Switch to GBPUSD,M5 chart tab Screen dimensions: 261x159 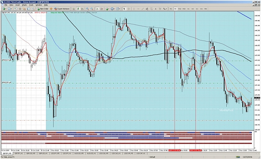click(30, 154)
